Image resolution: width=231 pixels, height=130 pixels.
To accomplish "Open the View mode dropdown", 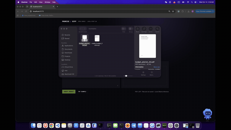I will click(x=123, y=29).
